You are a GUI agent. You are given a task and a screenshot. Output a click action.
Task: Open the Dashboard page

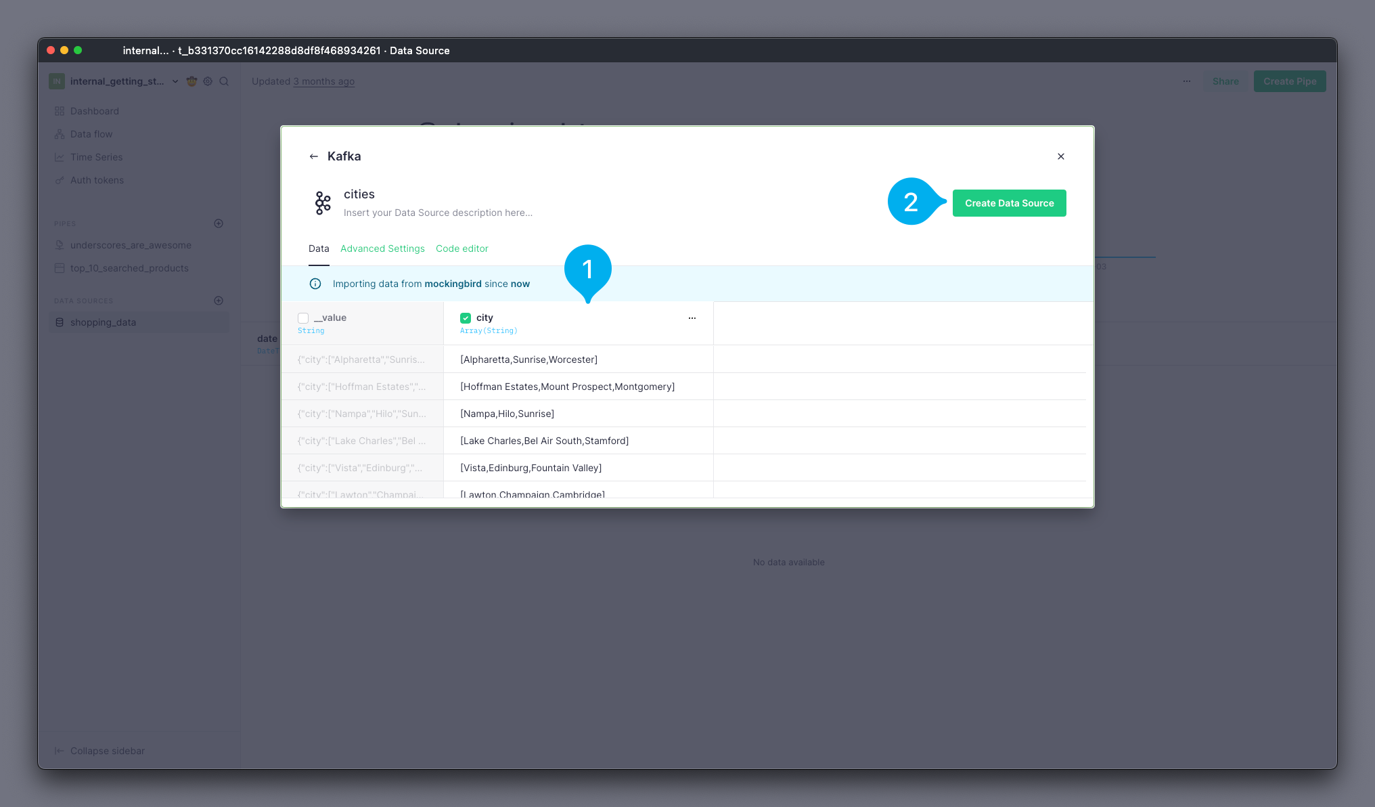point(95,111)
